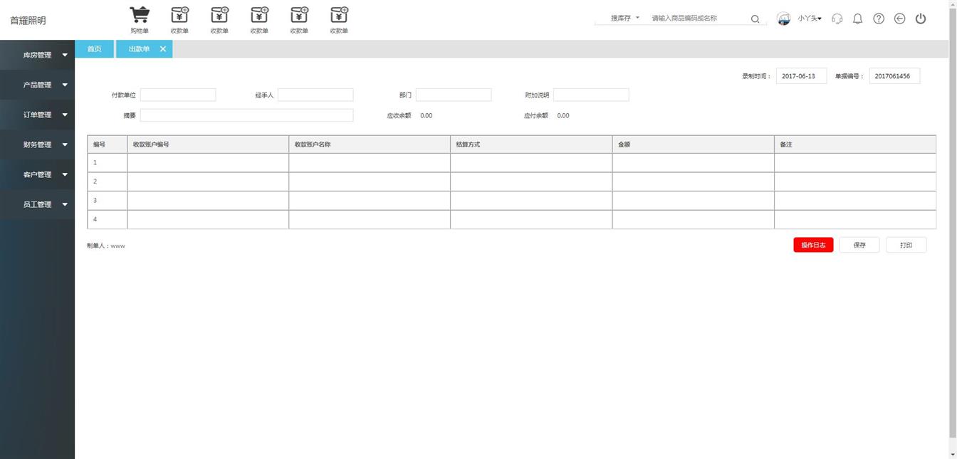Screen dimensions: 957x459
Task: Click the help question mark icon
Action: tap(879, 19)
